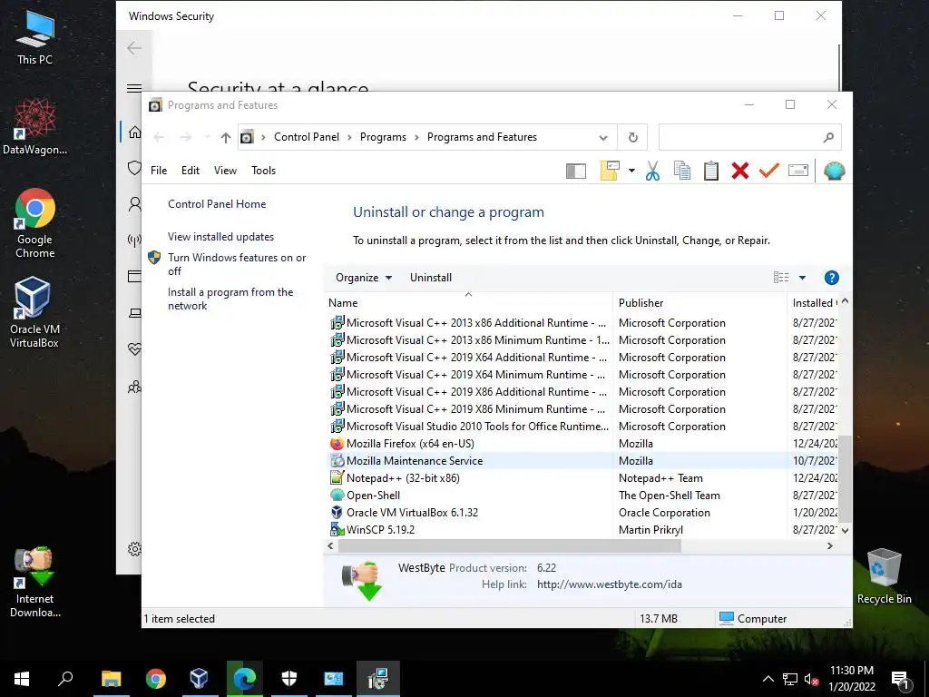Screen dimensions: 929x697
Task: Open dropdown arrow next to folder settings icon
Action: click(631, 172)
